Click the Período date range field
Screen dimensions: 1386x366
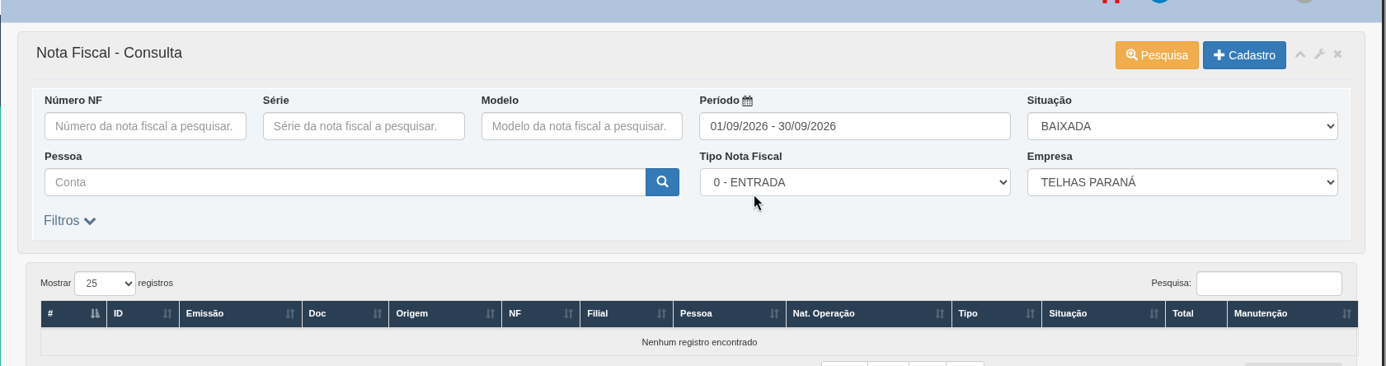[855, 126]
